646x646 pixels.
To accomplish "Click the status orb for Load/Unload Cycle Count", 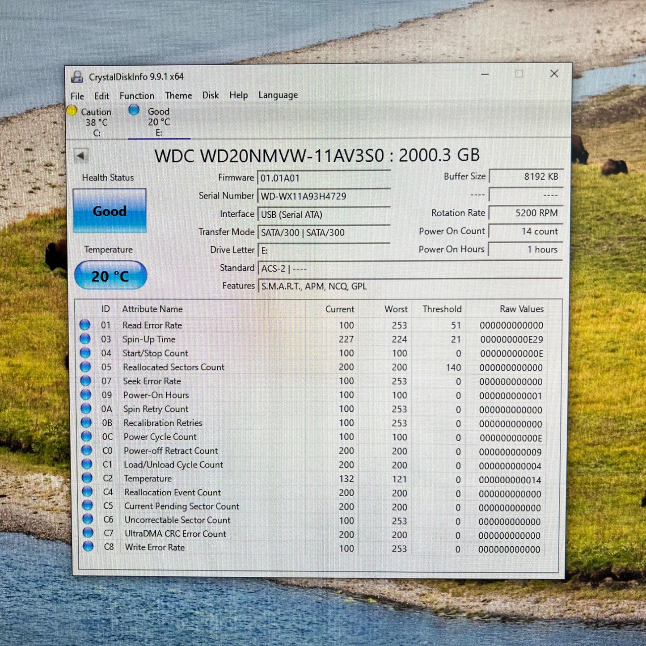I will [x=87, y=464].
